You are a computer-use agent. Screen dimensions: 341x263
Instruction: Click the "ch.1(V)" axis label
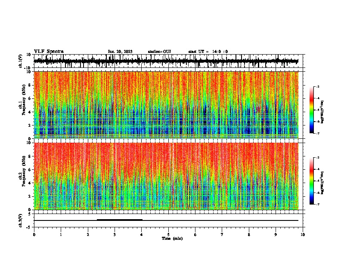coord(20,61)
